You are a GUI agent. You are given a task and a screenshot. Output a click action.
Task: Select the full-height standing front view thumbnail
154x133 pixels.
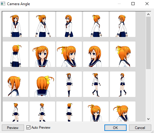pyautogui.click(x=69, y=84)
